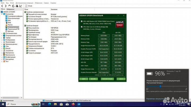Viewport: 191px width, 107px height.
Task: Open the Портативный ПК entry
Action: point(12,29)
